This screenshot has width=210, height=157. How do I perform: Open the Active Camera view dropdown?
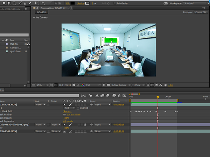(x=120, y=85)
